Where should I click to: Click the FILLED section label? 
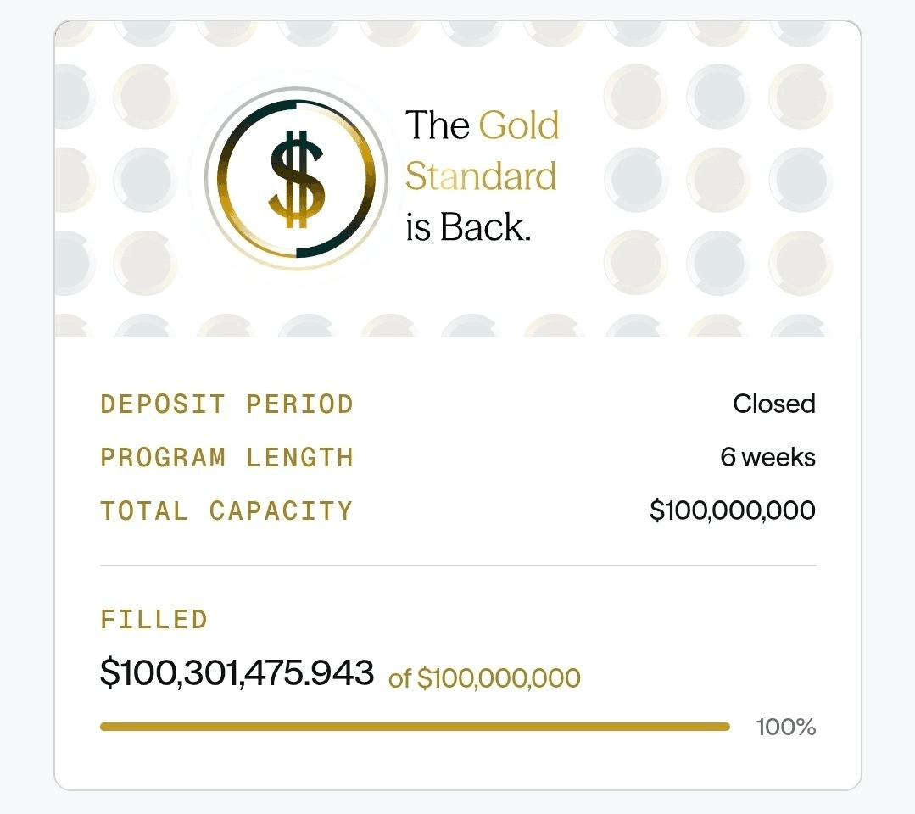(153, 620)
